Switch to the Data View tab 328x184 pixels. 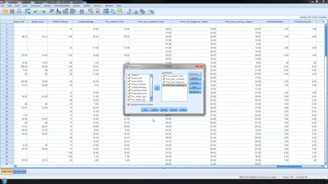7,172
